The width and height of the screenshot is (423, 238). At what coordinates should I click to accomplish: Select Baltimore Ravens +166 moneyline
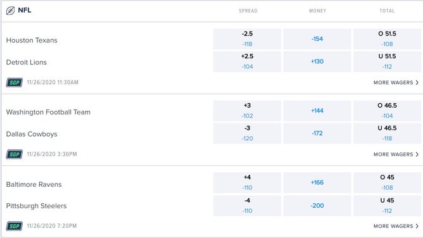[x=317, y=182]
